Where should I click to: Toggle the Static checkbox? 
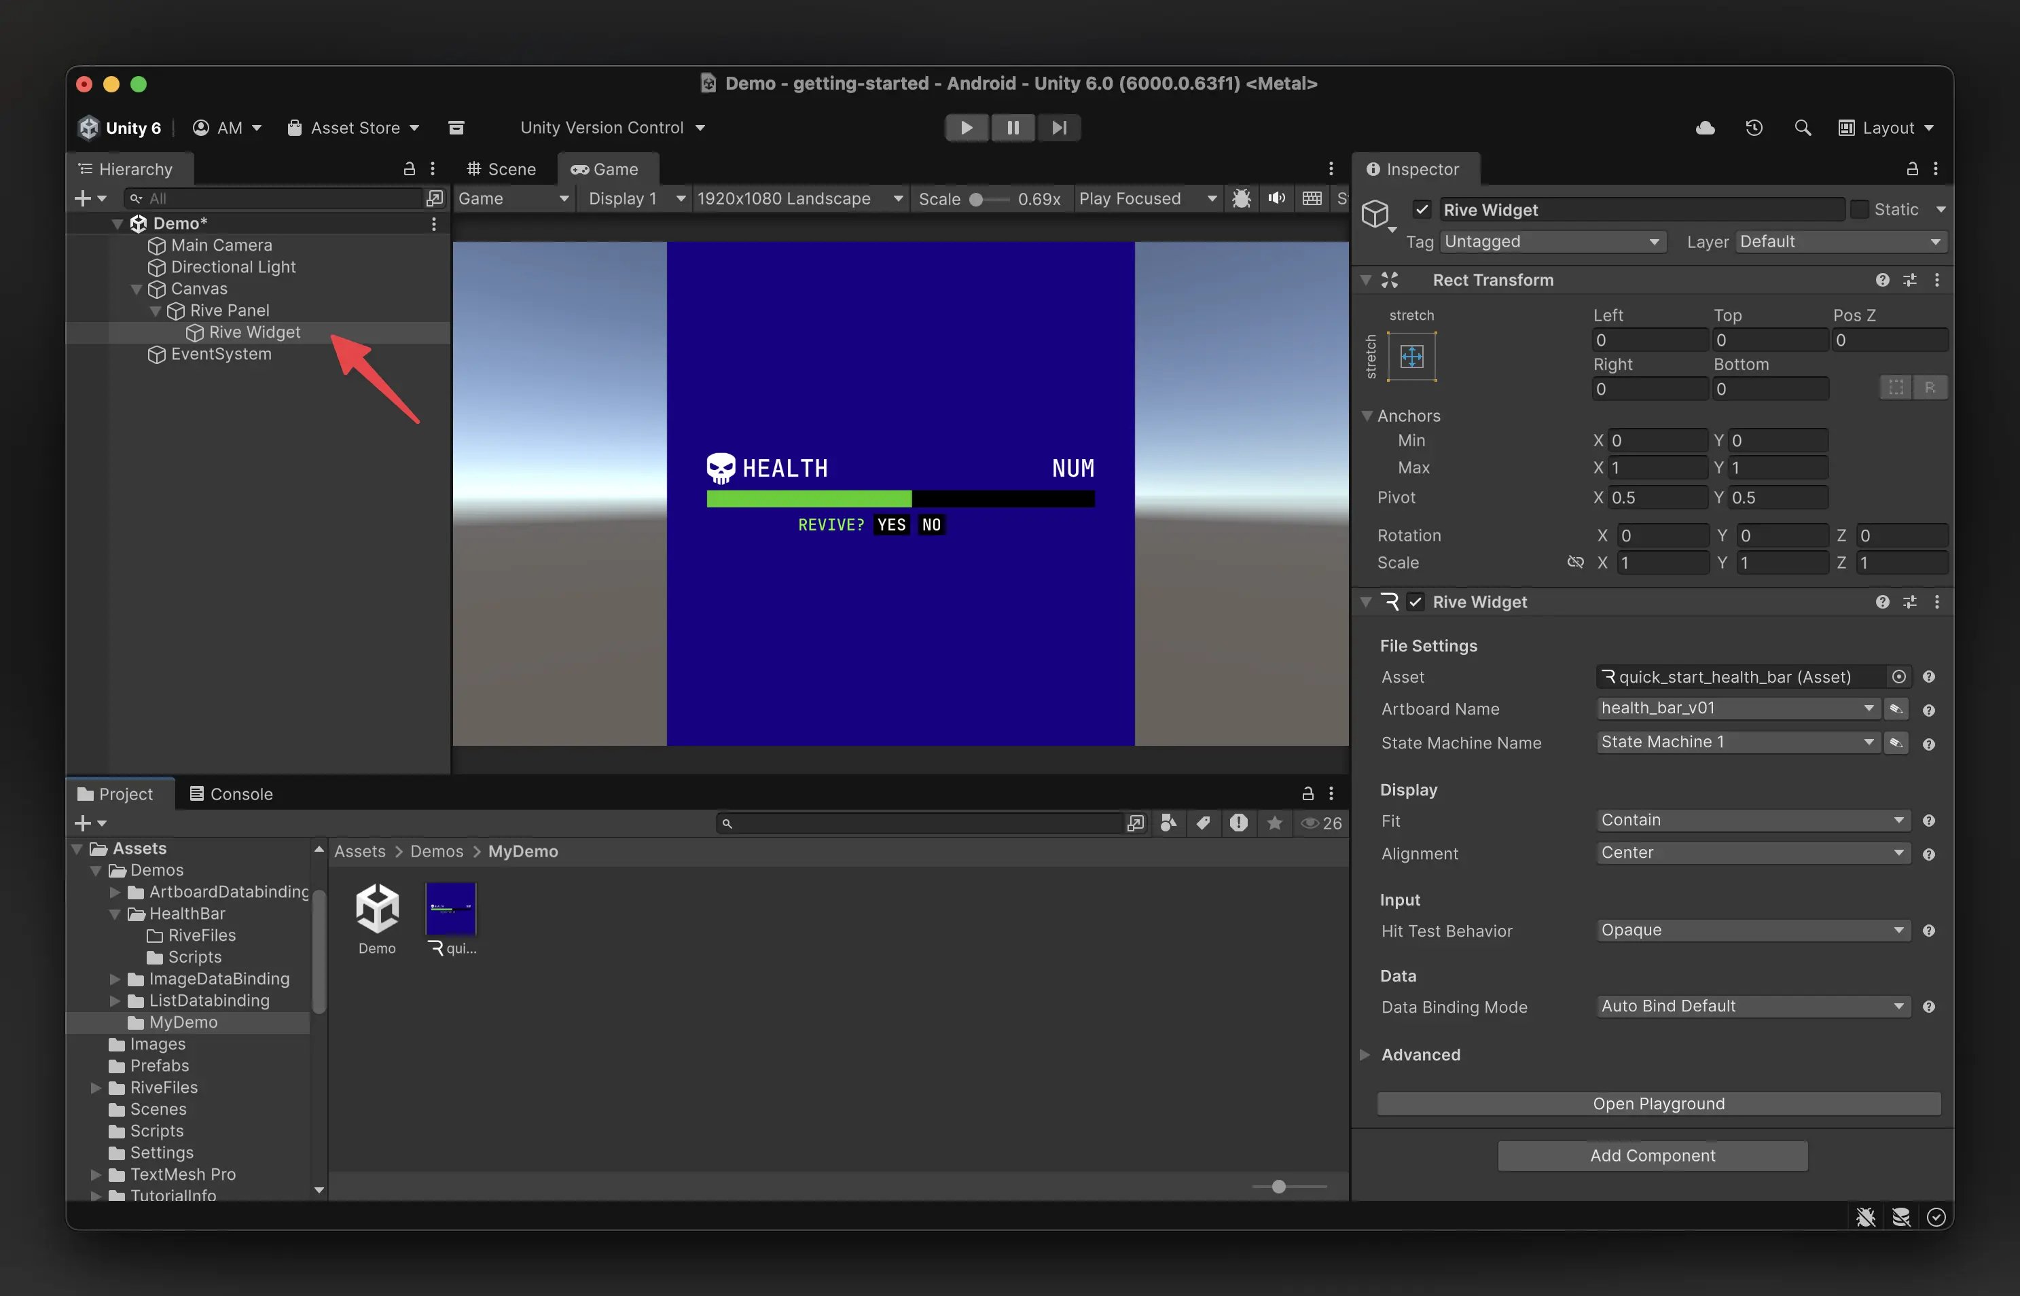(x=1860, y=210)
